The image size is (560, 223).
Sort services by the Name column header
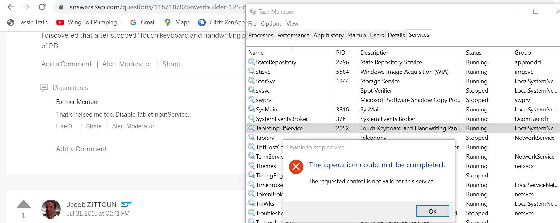click(256, 53)
